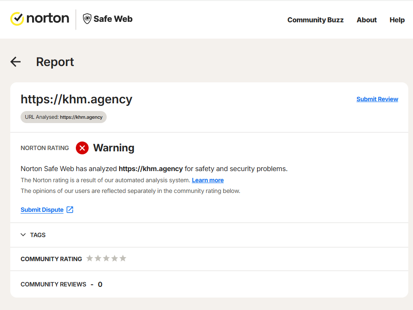The width and height of the screenshot is (413, 310).
Task: Select the fifth community rating star
Action: pos(123,258)
